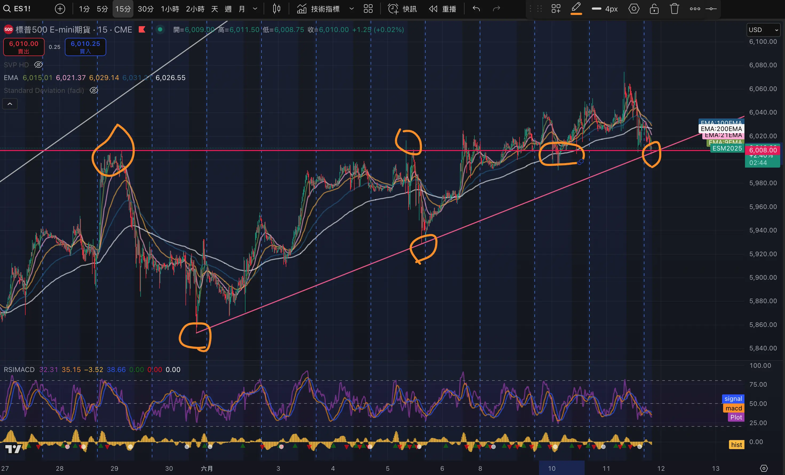Start bar replay with 重播
785x475 pixels.
point(442,9)
